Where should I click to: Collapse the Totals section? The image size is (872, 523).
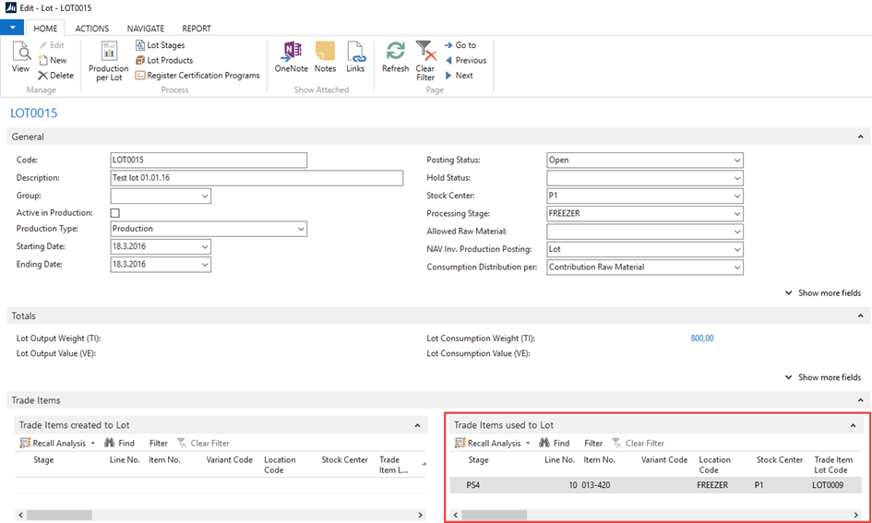860,315
